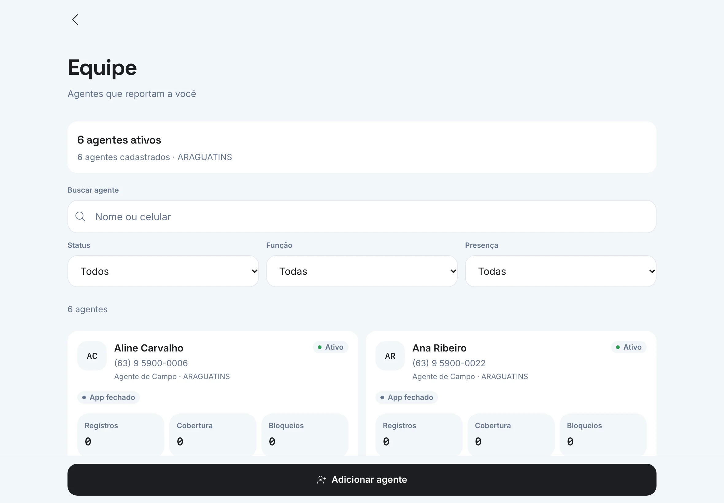Click 6 agentes cadastrados · ARAGUATINS text
The width and height of the screenshot is (724, 503).
click(x=155, y=157)
